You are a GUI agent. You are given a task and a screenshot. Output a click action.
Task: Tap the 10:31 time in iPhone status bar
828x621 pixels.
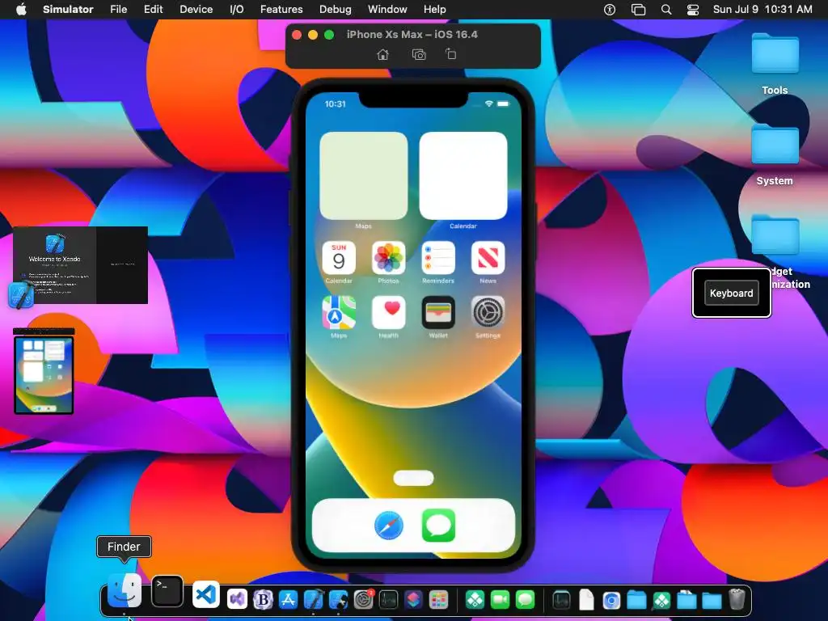coord(336,104)
